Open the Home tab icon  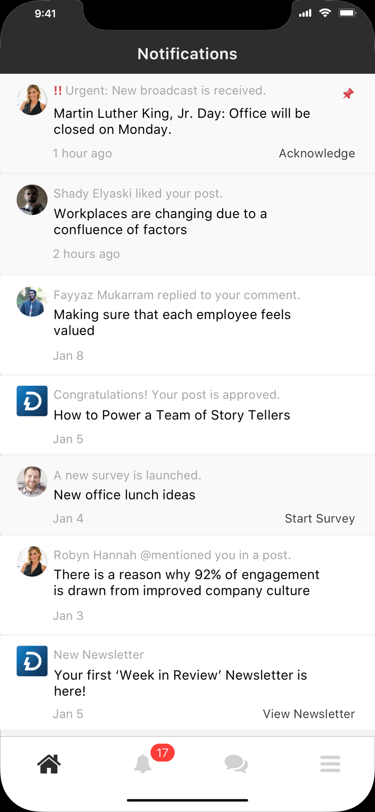click(x=49, y=764)
